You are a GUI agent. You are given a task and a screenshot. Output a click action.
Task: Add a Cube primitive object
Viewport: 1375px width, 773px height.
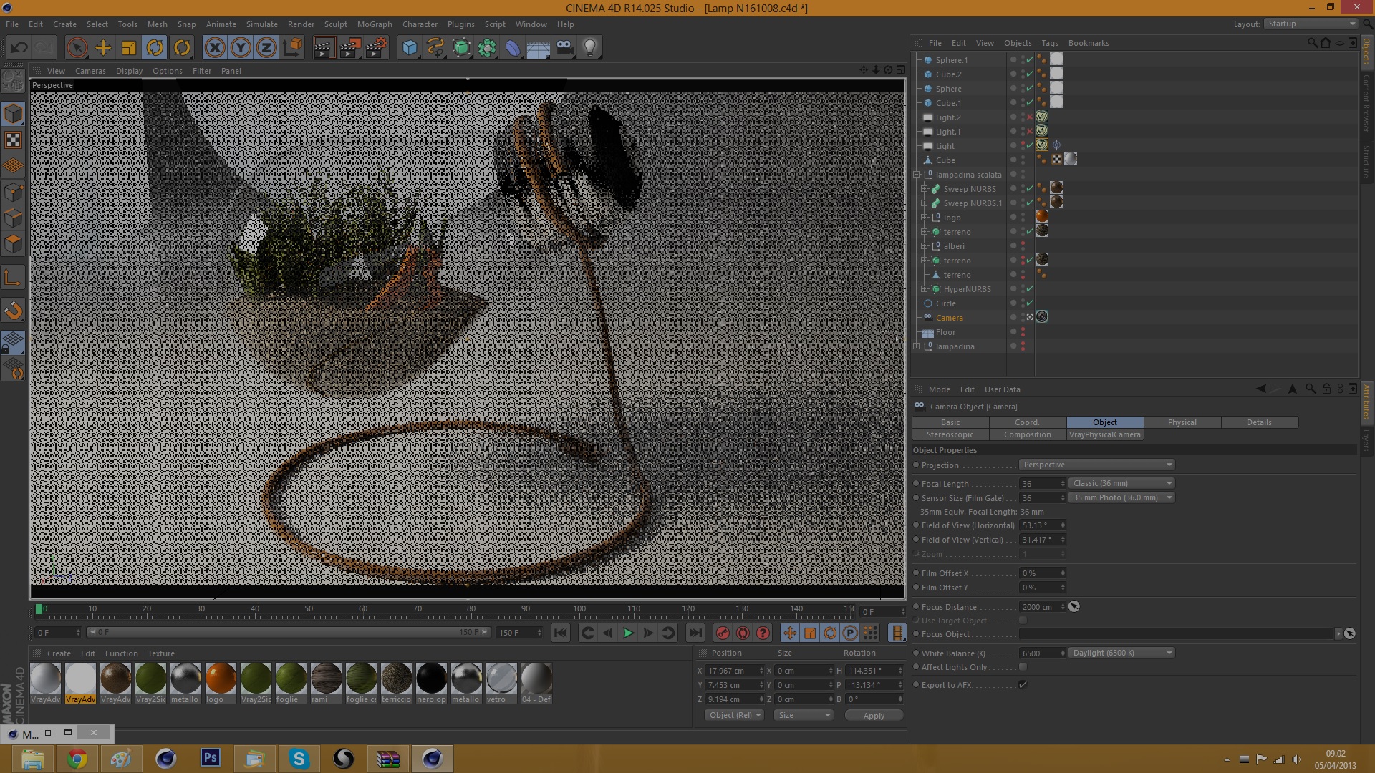(x=410, y=48)
